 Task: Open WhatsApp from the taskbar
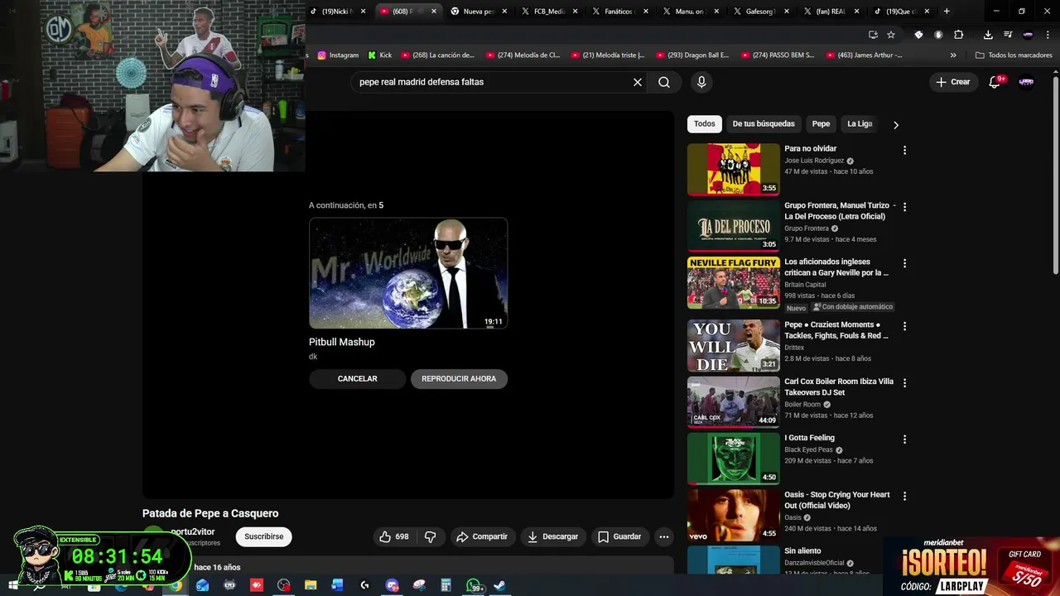474,585
